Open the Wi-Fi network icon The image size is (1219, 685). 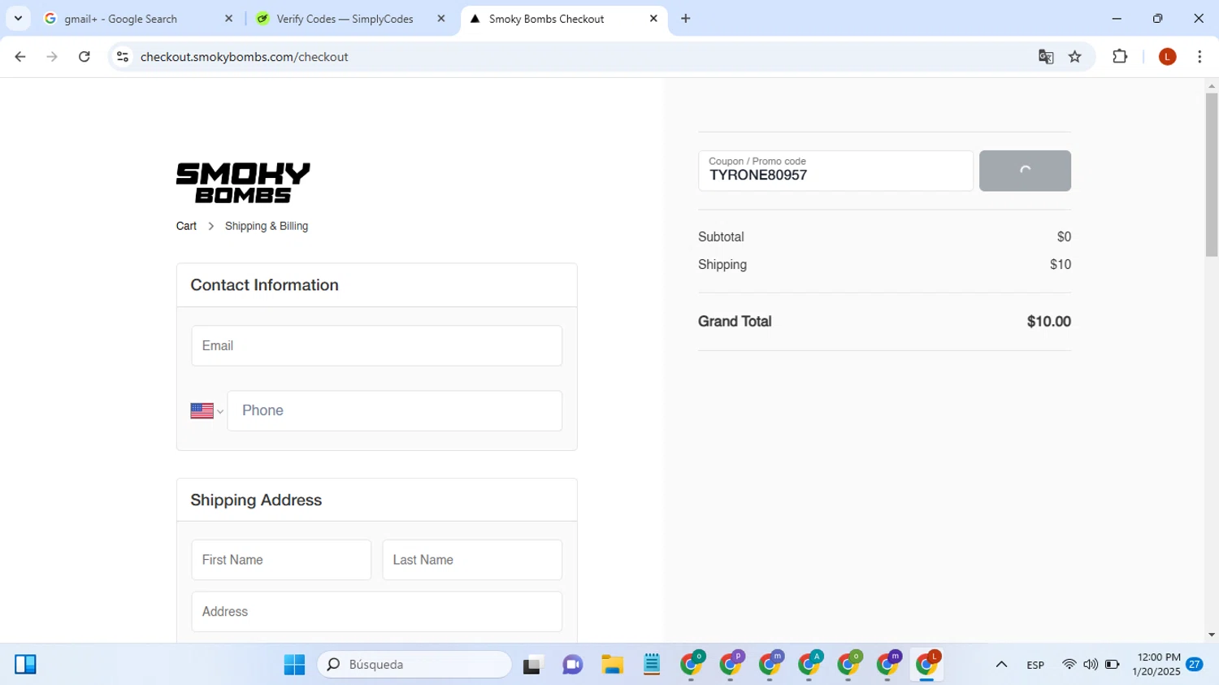(x=1069, y=665)
